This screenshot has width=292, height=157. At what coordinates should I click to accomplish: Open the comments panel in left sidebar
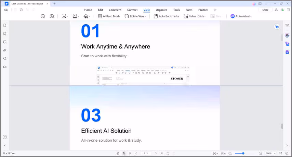click(5, 42)
